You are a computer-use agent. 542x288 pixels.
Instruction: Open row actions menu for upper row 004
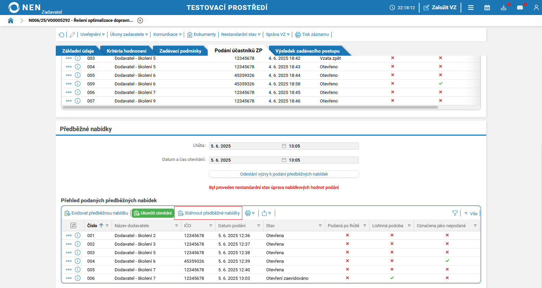pos(69,67)
